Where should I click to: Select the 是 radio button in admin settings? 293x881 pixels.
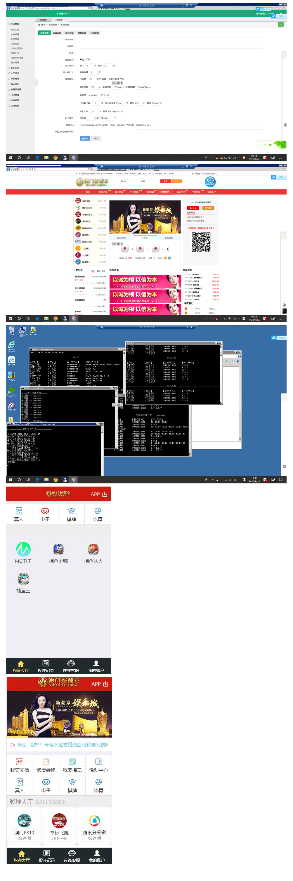[x=81, y=59]
